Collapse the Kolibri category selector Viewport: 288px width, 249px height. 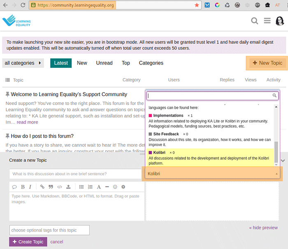(213, 173)
